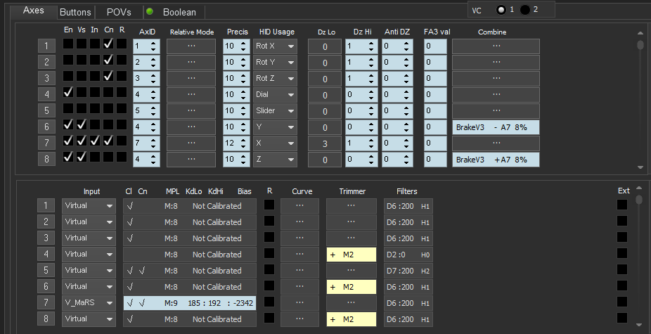The image size is (651, 334).
Task: Open the BrakeV3 +A7 8% combine setting
Action: 496,160
